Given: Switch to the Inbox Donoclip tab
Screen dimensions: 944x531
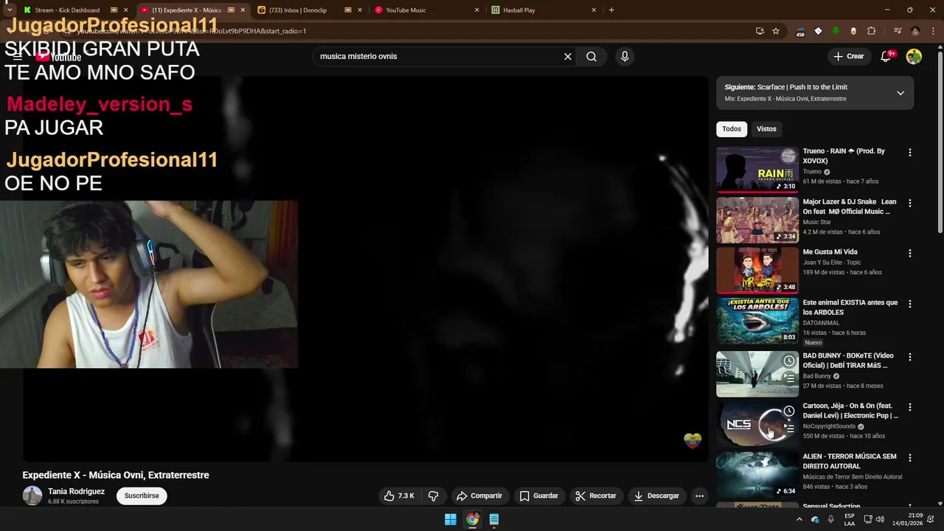Looking at the screenshot, I should 309,10.
